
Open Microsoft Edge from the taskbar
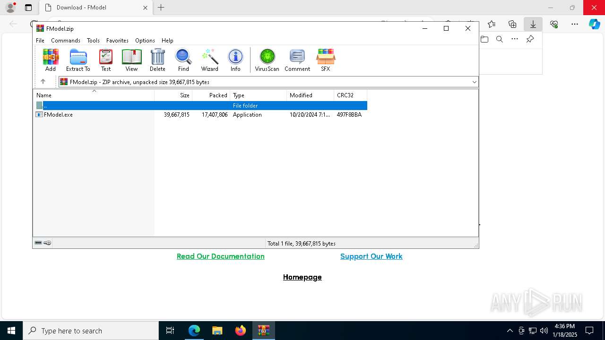point(194,331)
